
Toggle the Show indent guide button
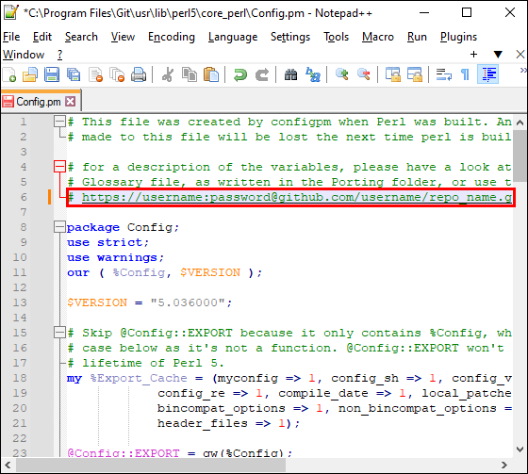(488, 74)
